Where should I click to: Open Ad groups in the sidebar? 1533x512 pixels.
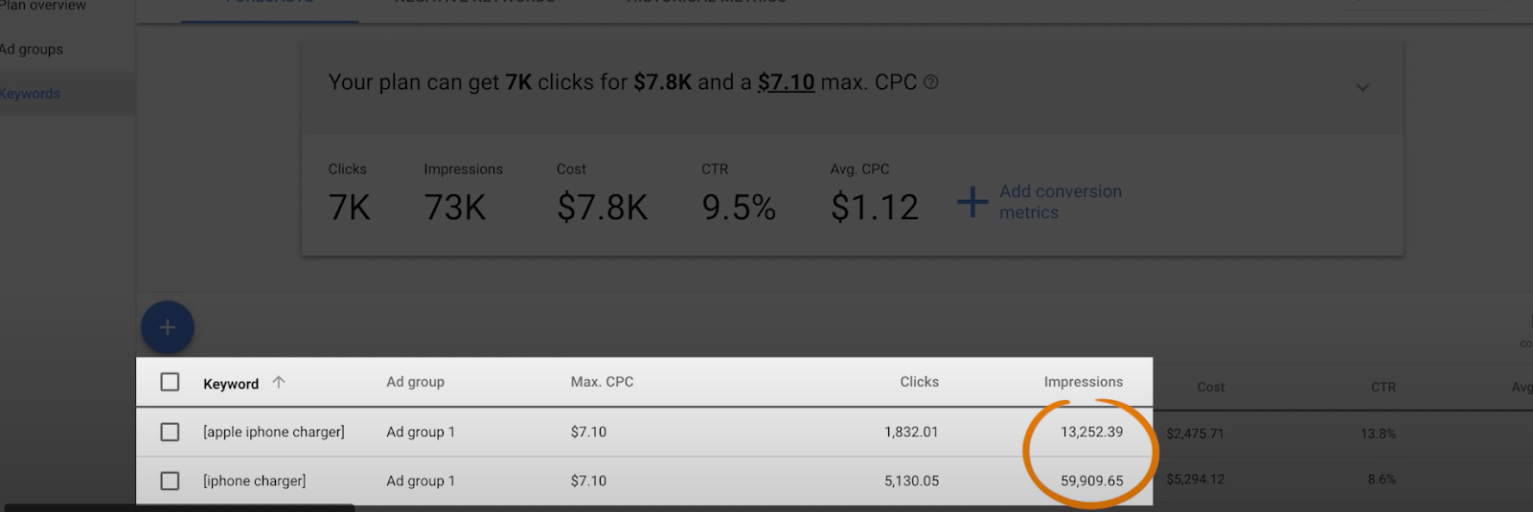(x=32, y=50)
